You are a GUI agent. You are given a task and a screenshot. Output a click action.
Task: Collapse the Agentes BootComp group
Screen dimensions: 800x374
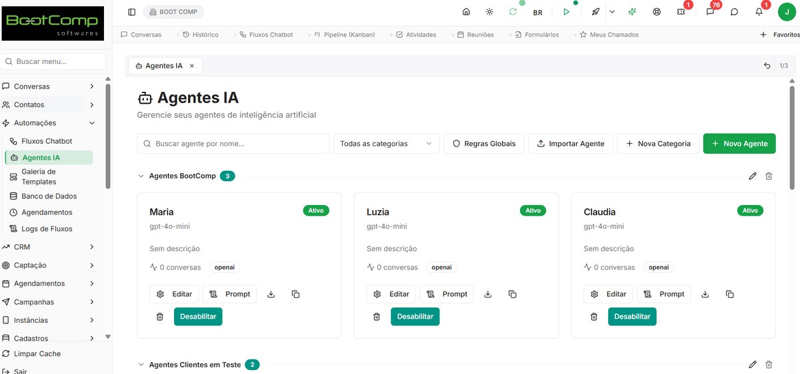point(141,176)
